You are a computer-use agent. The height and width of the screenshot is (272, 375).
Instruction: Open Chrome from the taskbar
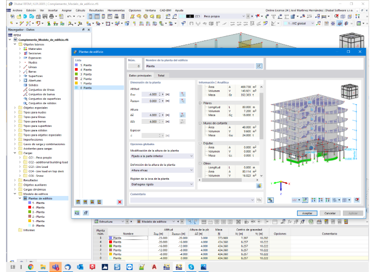31,267
